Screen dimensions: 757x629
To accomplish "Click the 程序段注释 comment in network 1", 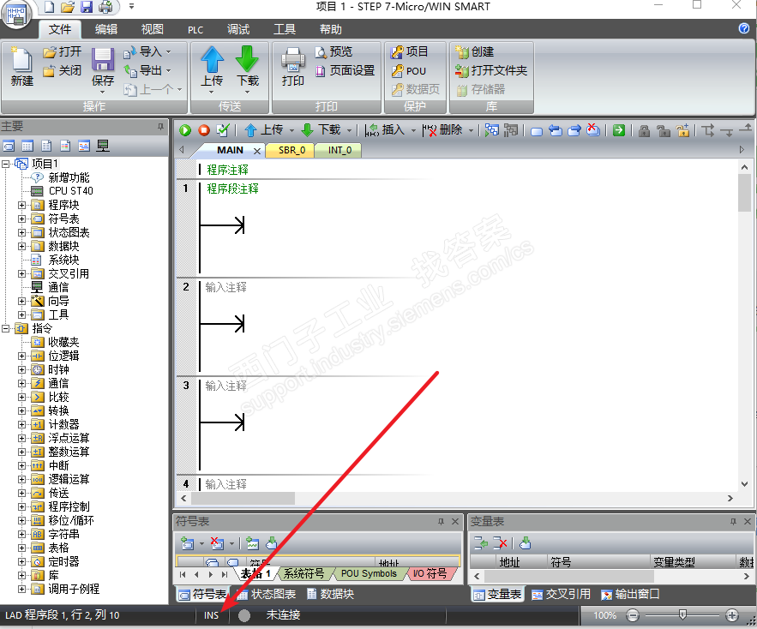I will [x=232, y=189].
